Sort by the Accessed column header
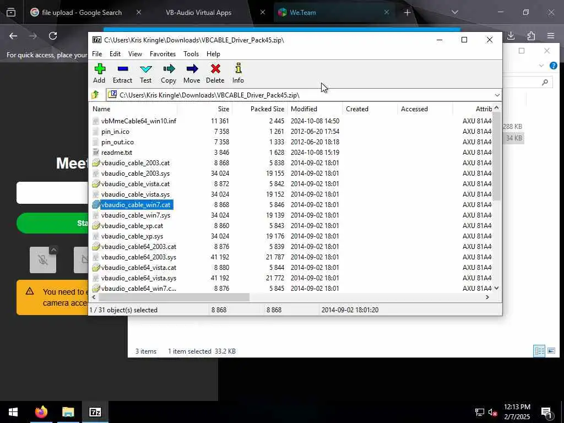564x423 pixels. tap(425, 109)
